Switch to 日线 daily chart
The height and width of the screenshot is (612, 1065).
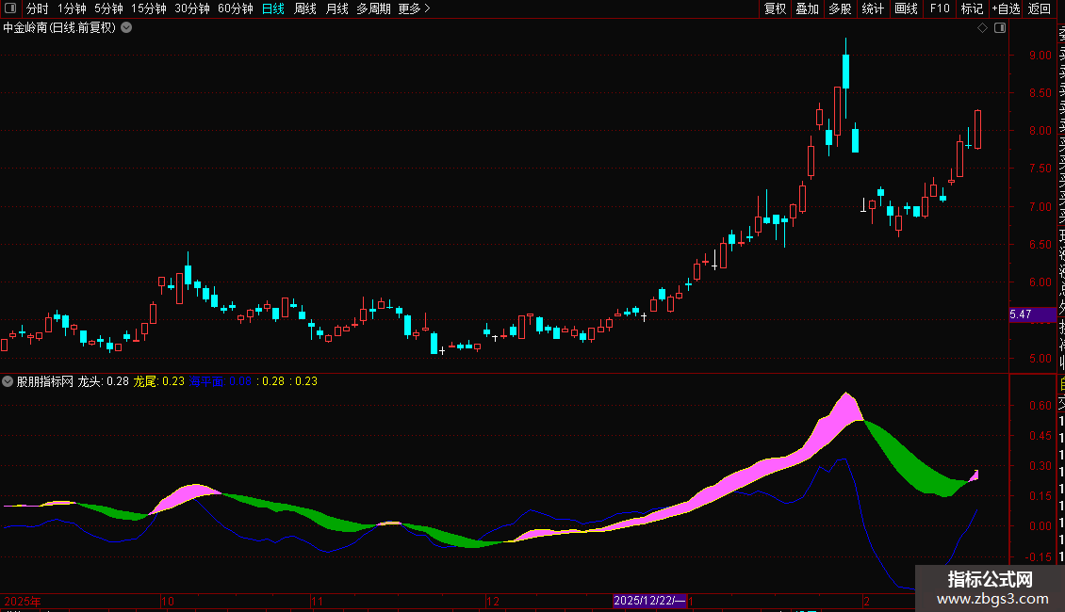click(273, 8)
